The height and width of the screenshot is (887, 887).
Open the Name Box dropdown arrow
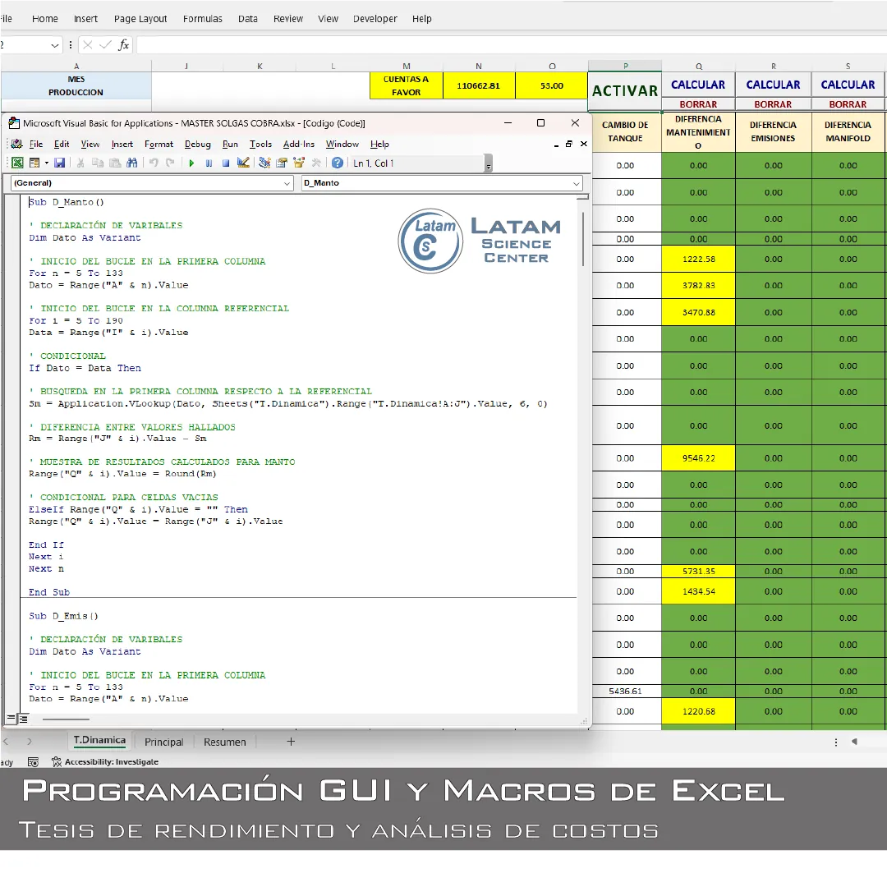click(55, 45)
